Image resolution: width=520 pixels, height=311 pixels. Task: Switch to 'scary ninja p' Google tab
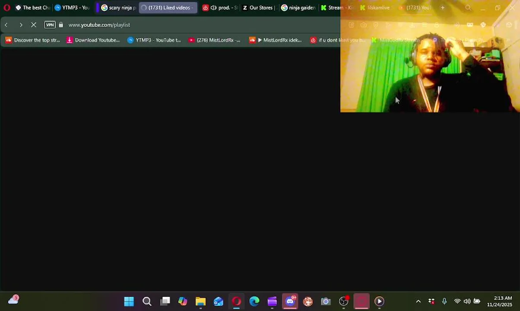pos(118,8)
